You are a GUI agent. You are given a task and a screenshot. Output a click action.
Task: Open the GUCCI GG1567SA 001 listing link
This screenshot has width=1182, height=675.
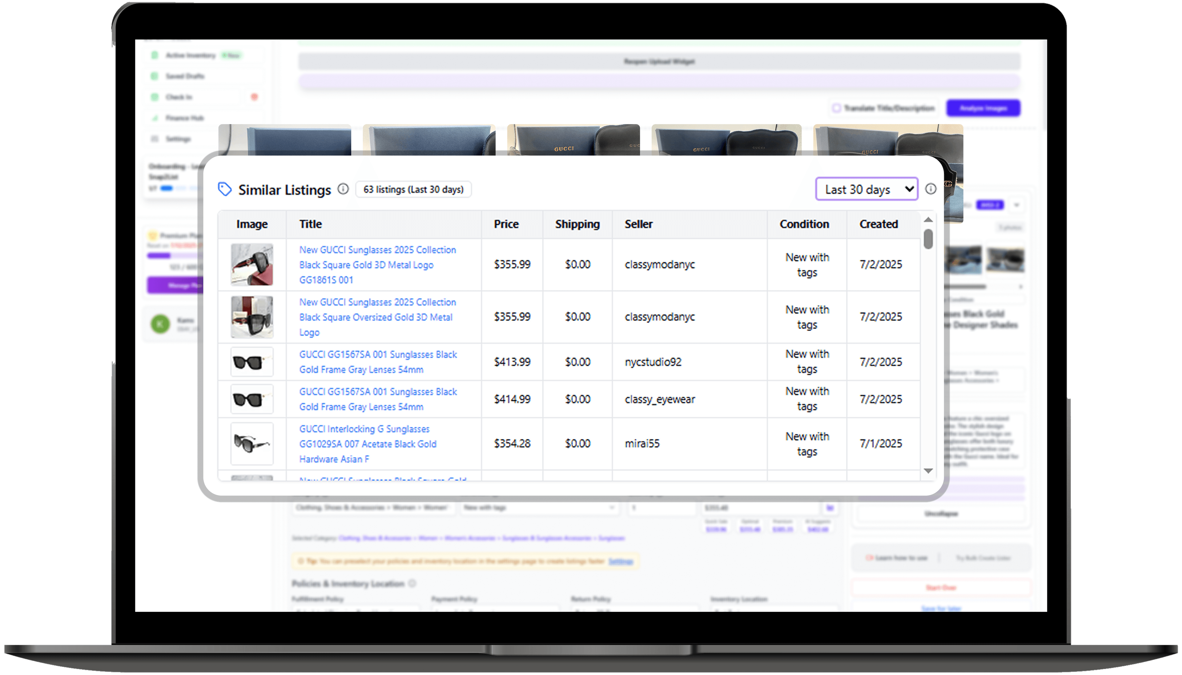pyautogui.click(x=377, y=362)
